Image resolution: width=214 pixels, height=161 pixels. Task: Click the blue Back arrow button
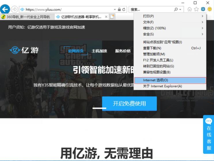(x=5, y=10)
